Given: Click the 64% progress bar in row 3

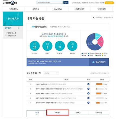Looking at the screenshot, I should tap(100, 93).
